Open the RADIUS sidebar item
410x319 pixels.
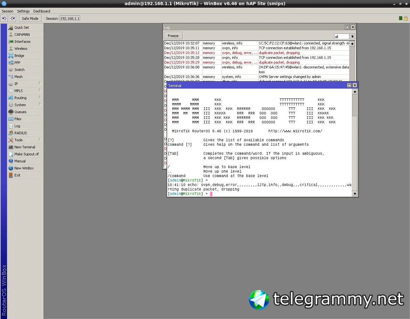click(25, 133)
